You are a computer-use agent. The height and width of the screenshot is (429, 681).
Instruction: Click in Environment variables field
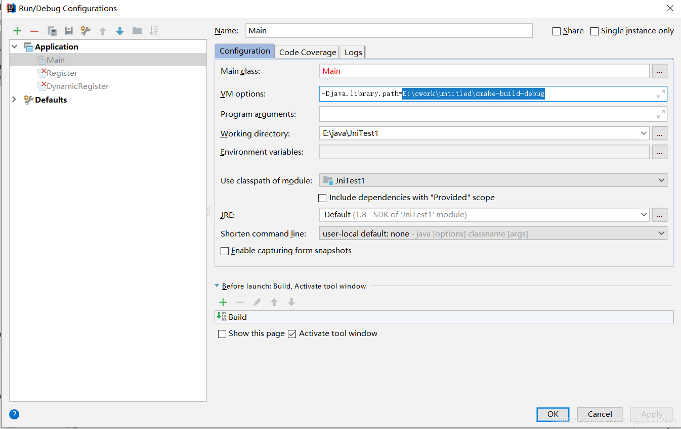(484, 152)
